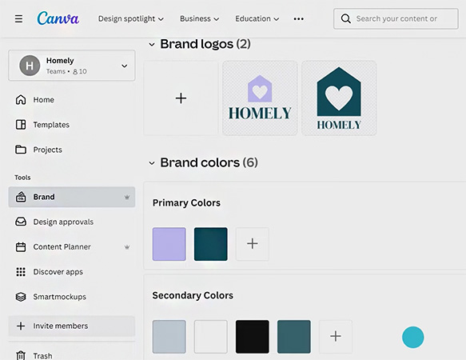Click the Canva logo

58,18
